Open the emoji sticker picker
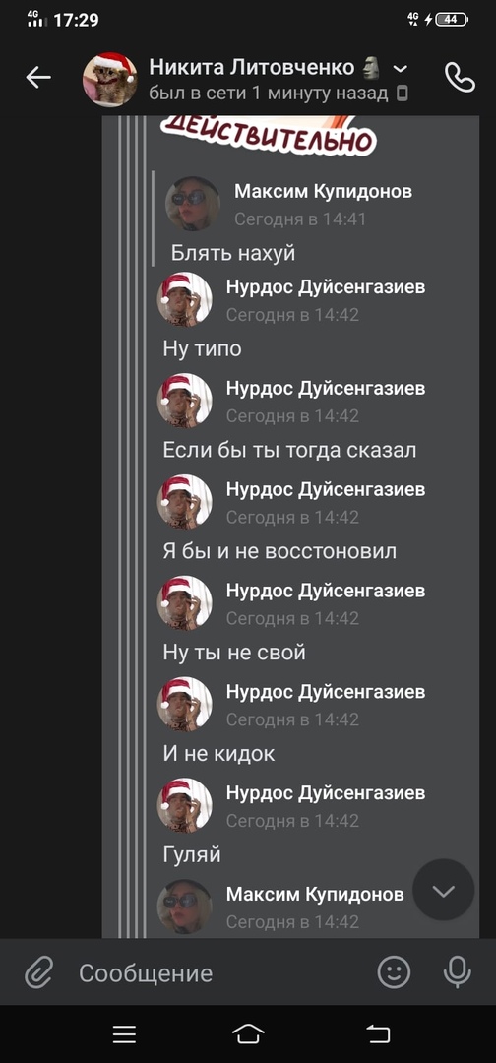 point(394,972)
